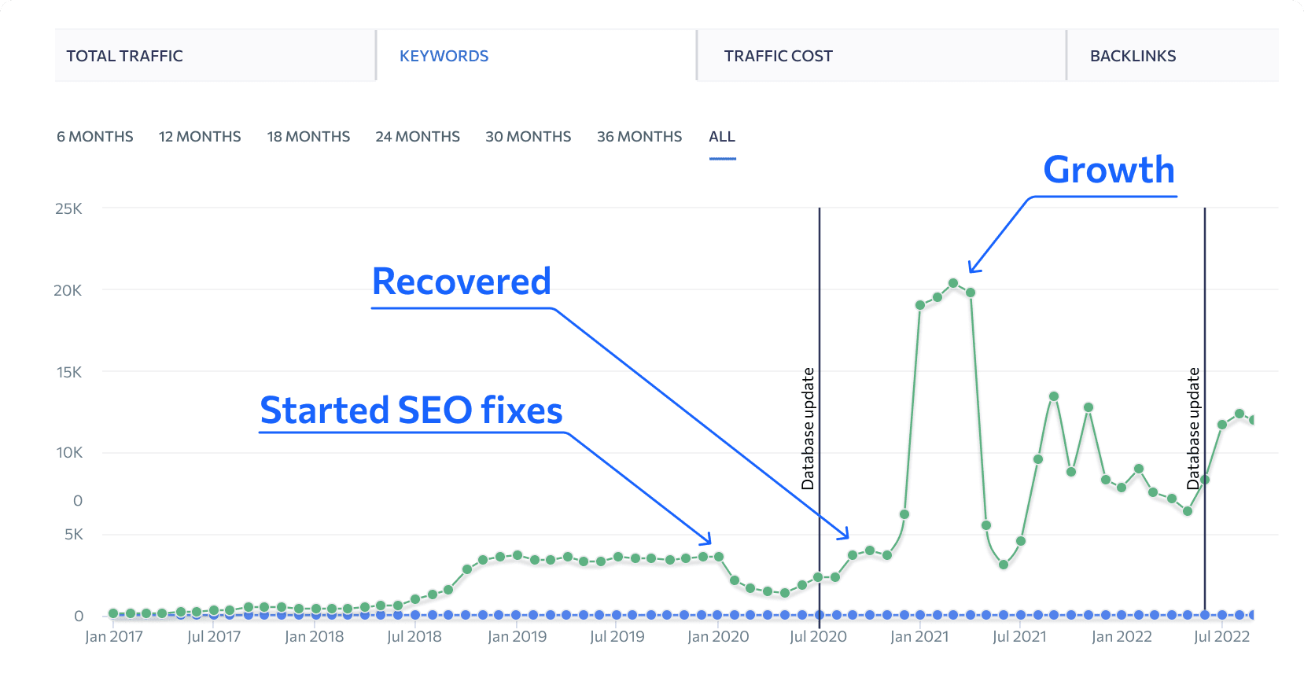
Task: Click the Growth annotation label
Action: point(1107,170)
